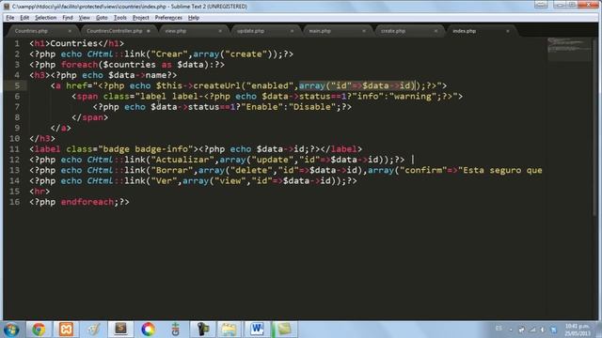The width and height of the screenshot is (602, 338).
Task: Click the "warning" string on line 6
Action: point(413,96)
